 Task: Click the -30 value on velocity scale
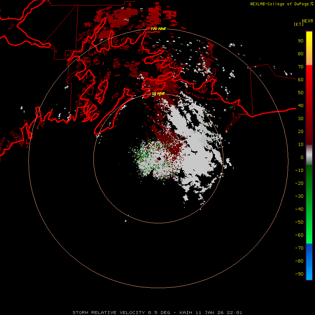tap(299, 196)
